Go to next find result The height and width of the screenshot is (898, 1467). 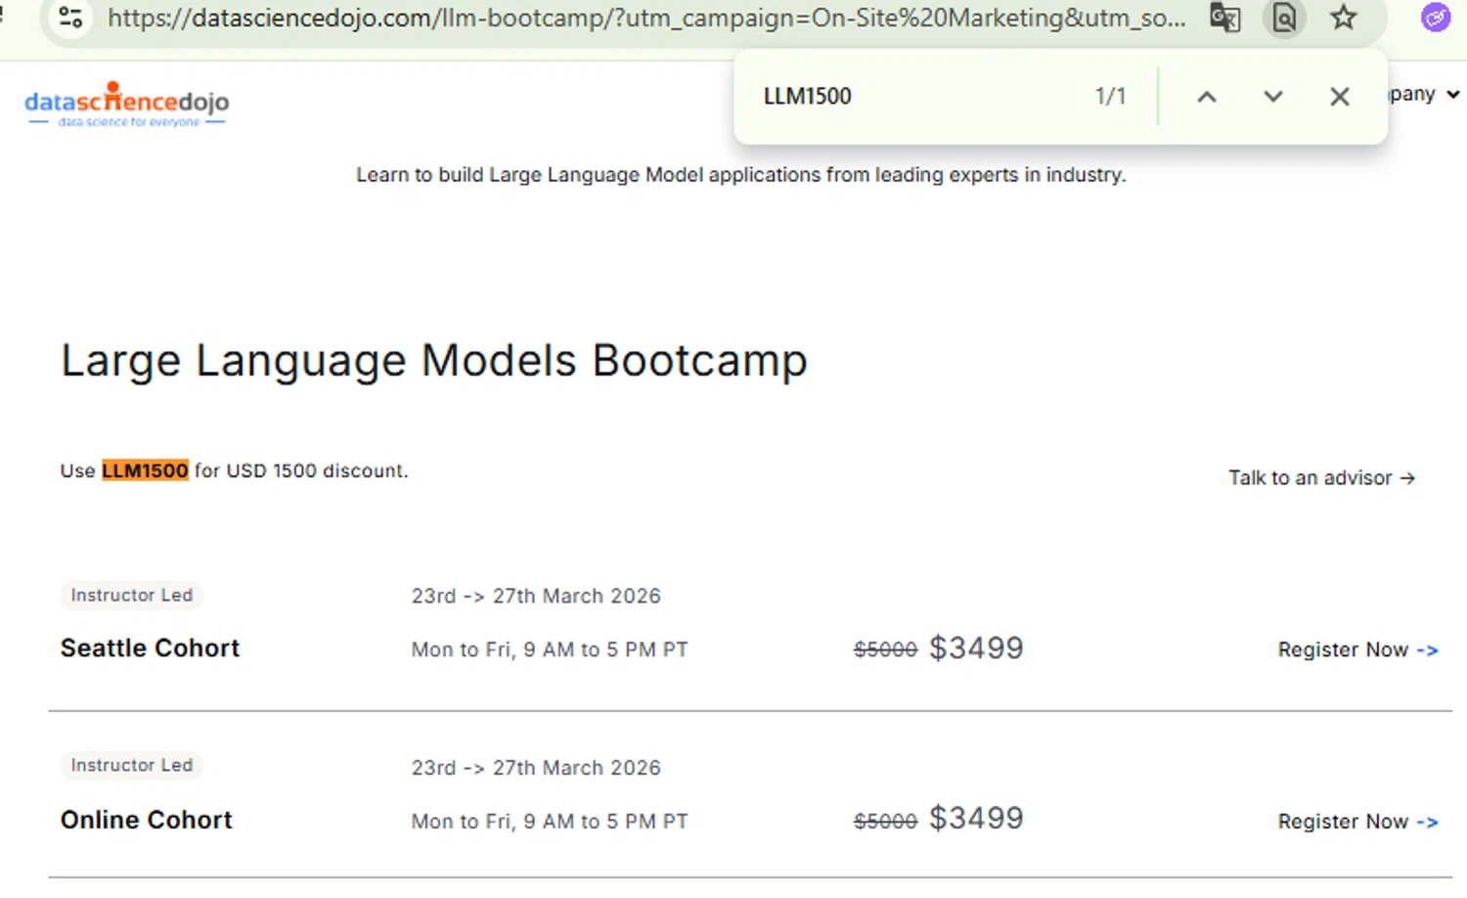(1272, 96)
